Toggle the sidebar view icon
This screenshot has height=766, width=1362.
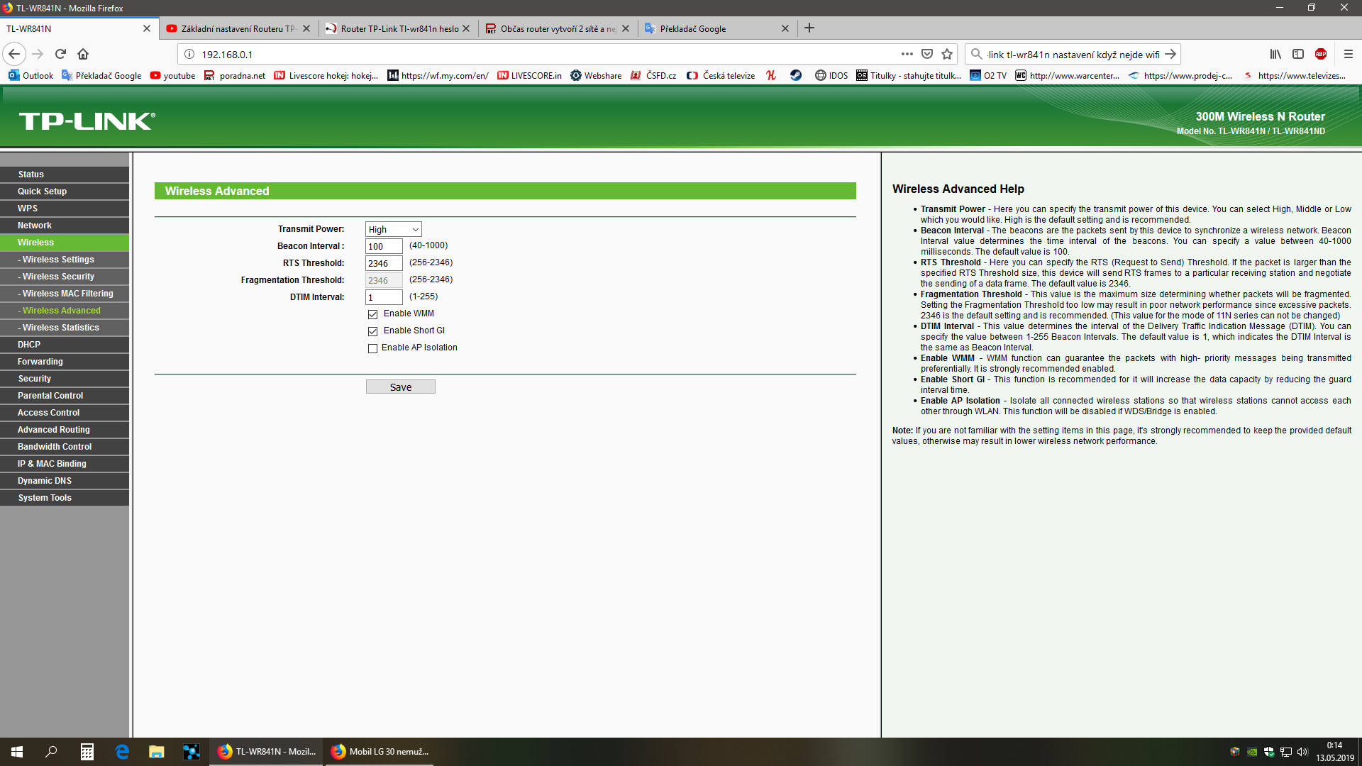(1298, 54)
